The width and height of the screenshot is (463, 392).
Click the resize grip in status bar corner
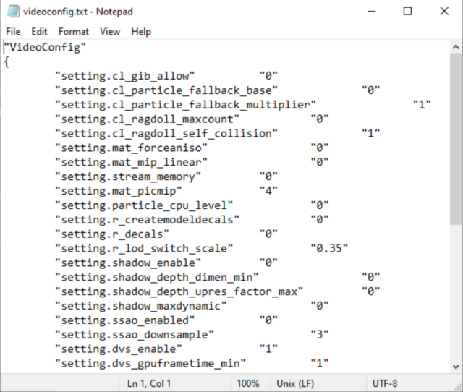[x=458, y=387]
